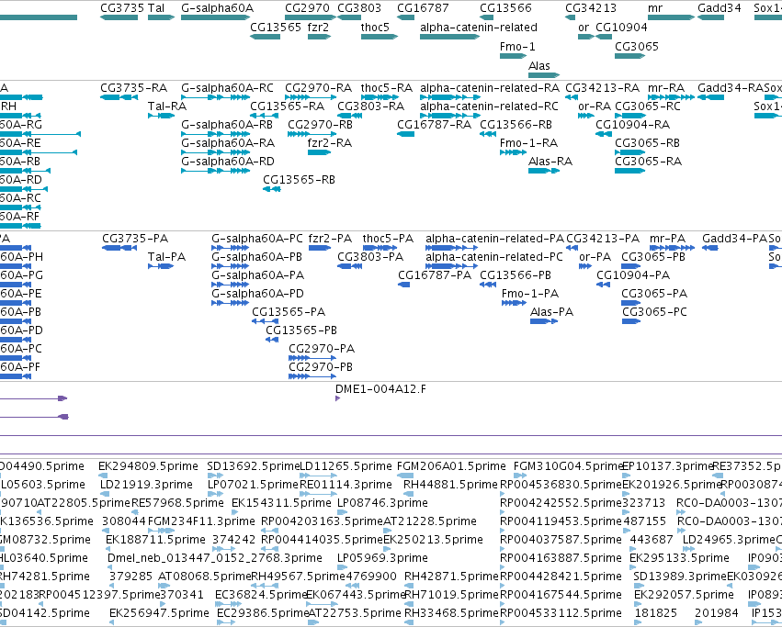Select the EK154311.5prime EST label
Screen dimensions: 782x627
pos(281,503)
